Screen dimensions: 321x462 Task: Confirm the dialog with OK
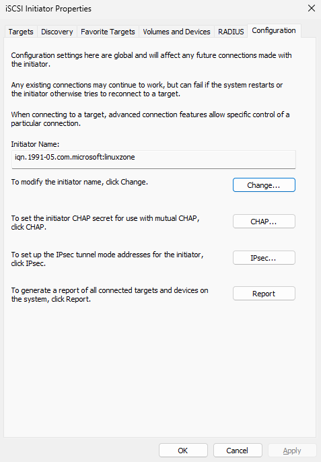tap(183, 450)
